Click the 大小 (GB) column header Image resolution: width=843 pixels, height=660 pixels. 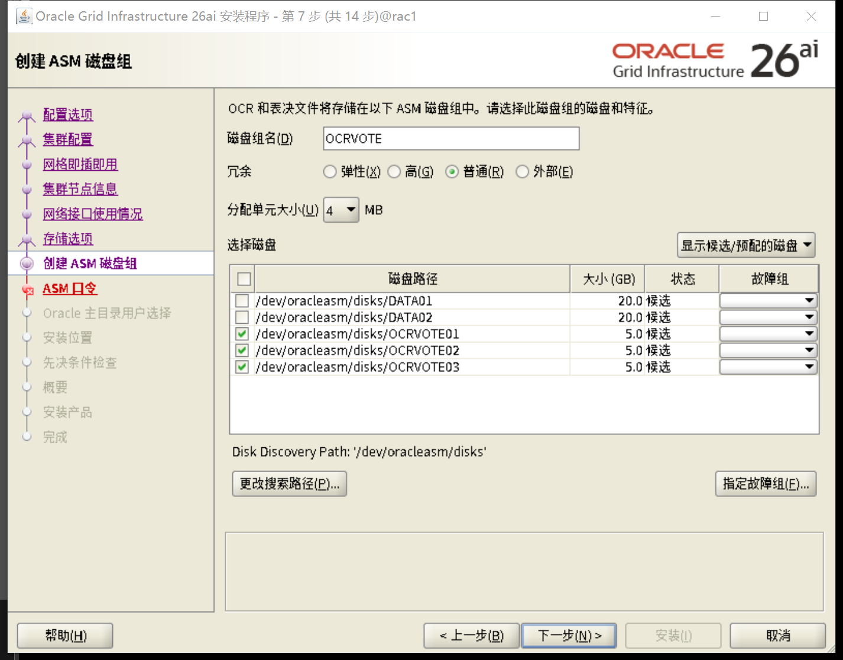(x=608, y=279)
